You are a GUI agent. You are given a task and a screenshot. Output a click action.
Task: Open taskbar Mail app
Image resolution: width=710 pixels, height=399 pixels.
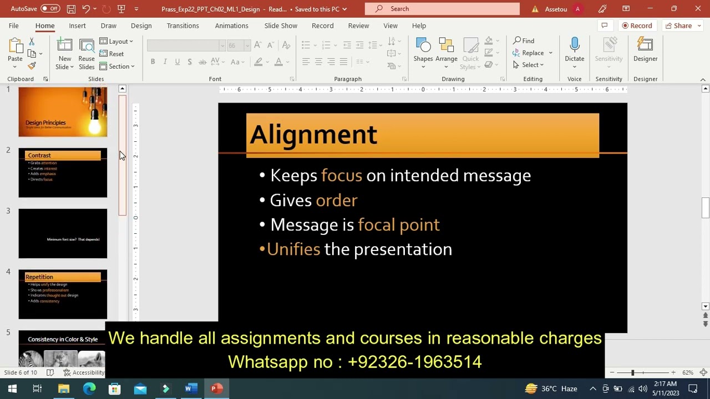(x=140, y=388)
